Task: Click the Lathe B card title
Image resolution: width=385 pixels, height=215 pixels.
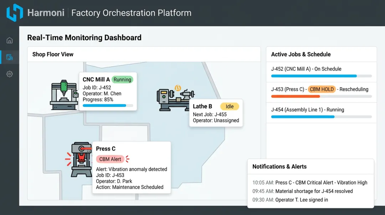Action: [x=202, y=106]
